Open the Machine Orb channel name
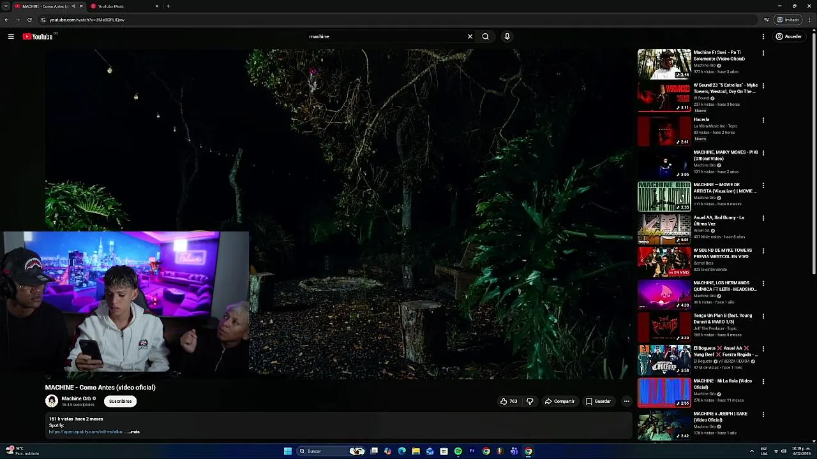The image size is (817, 459). click(76, 398)
